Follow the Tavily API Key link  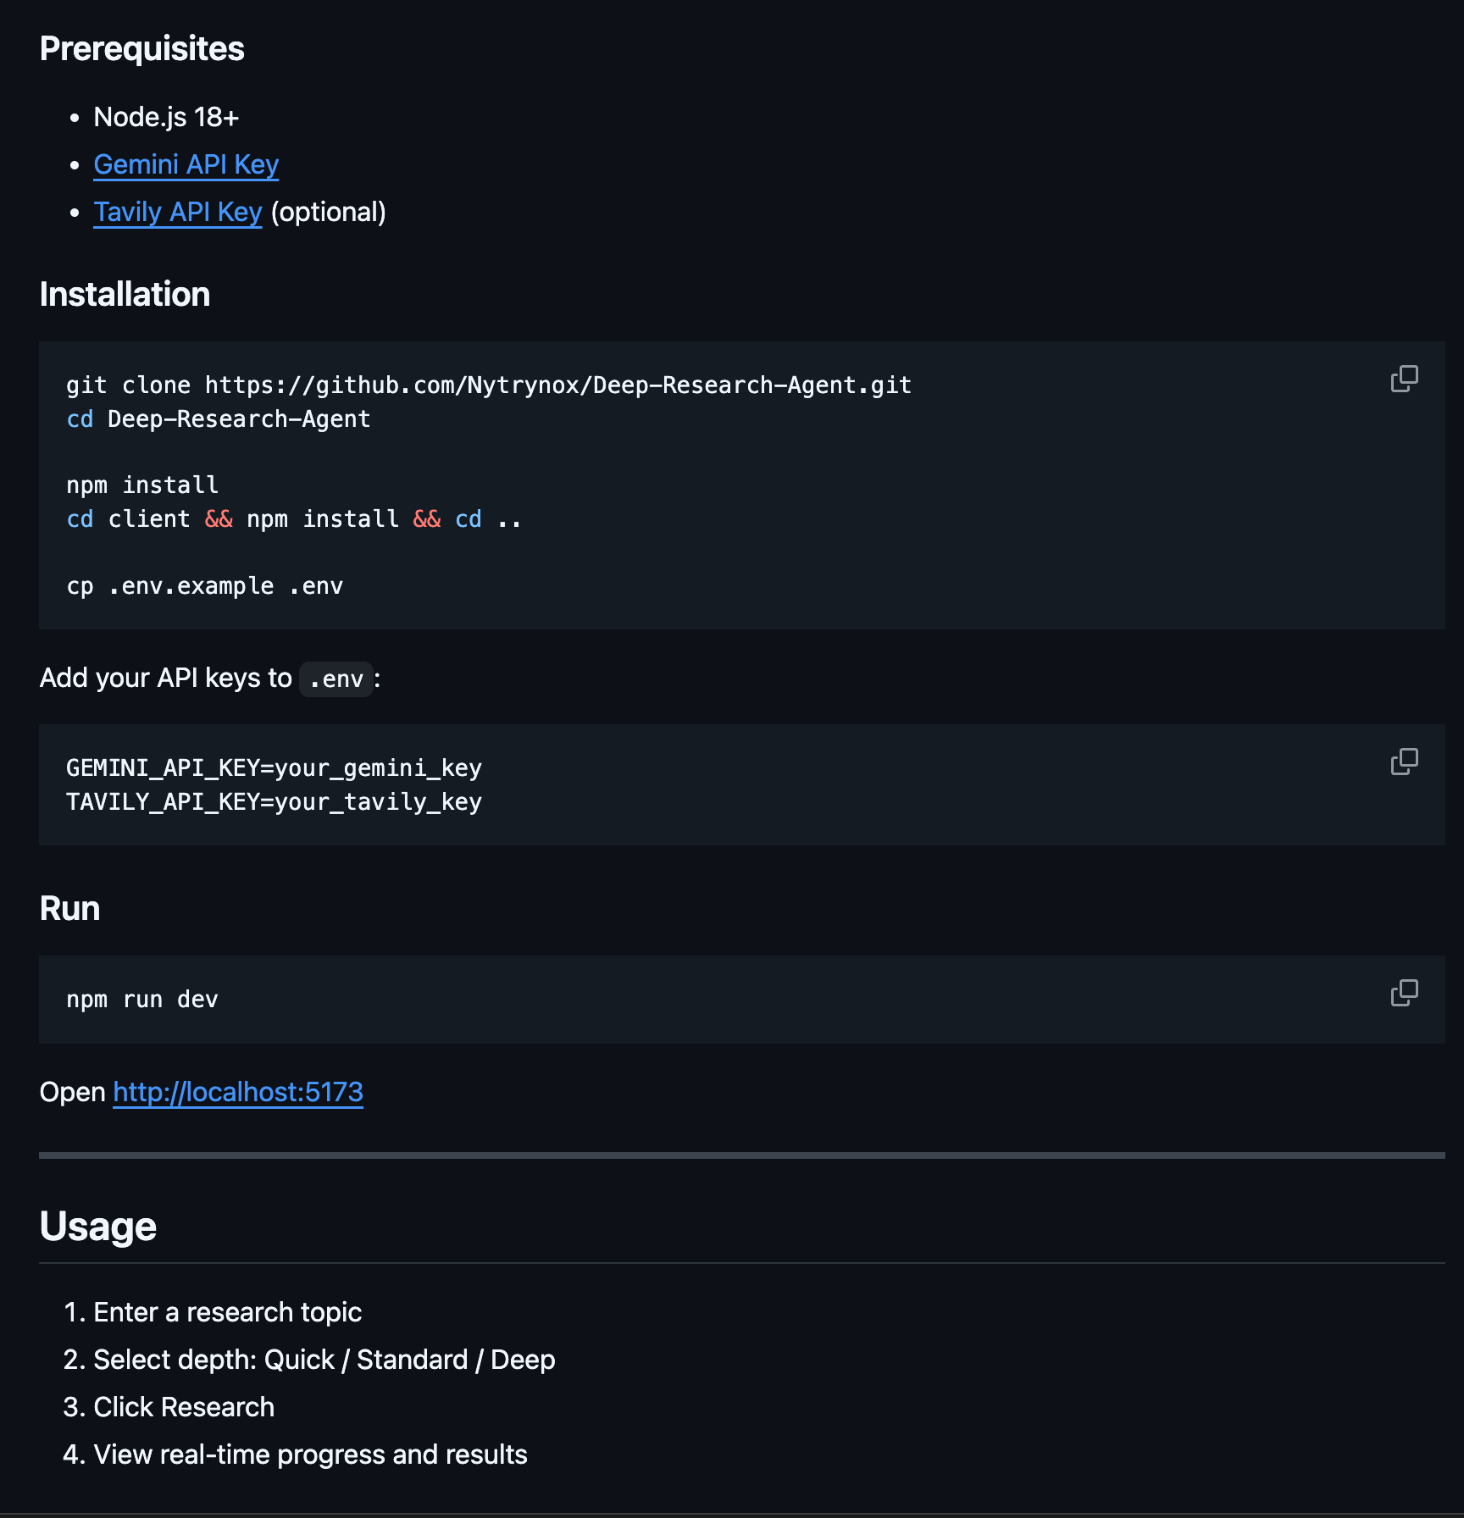click(177, 212)
